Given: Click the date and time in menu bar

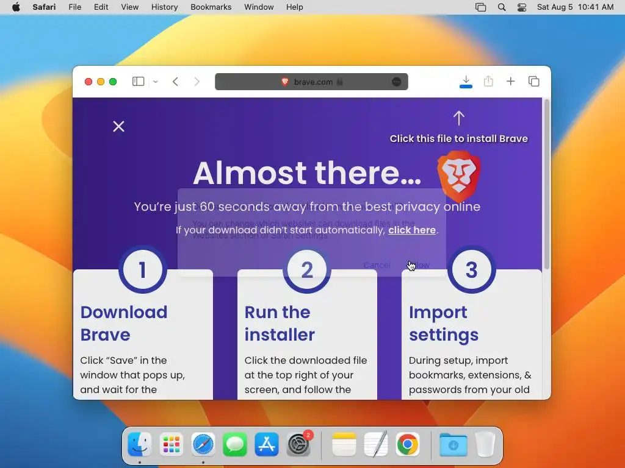Looking at the screenshot, I should click(575, 7).
